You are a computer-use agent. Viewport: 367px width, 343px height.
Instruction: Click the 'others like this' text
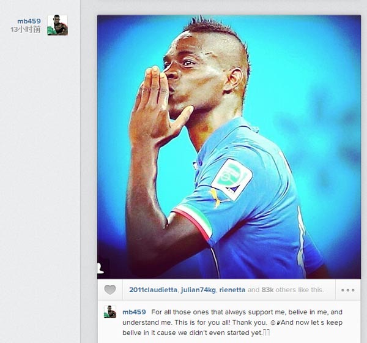tap(300, 290)
